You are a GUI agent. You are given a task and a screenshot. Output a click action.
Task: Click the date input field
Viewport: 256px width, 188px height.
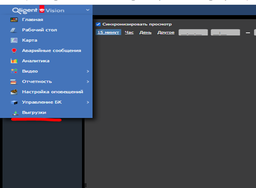193,32
